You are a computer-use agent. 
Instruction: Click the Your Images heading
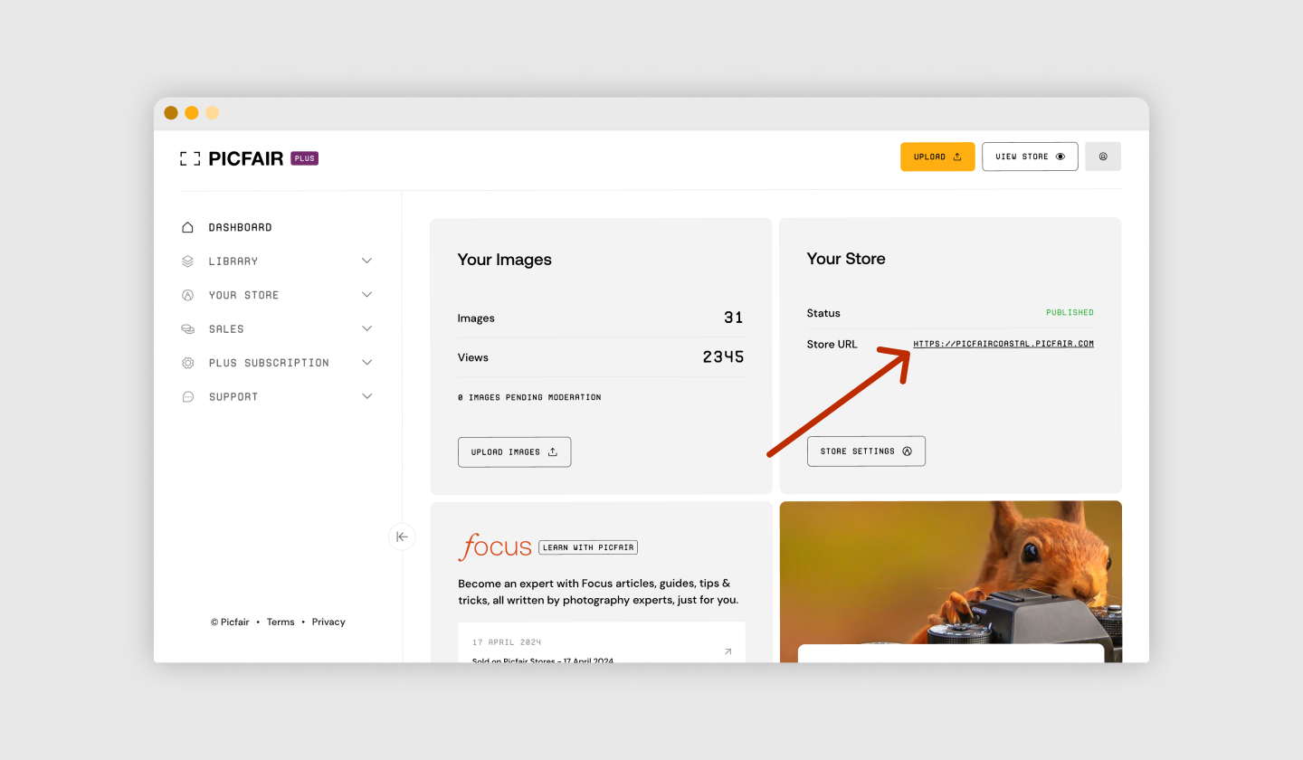coord(505,260)
